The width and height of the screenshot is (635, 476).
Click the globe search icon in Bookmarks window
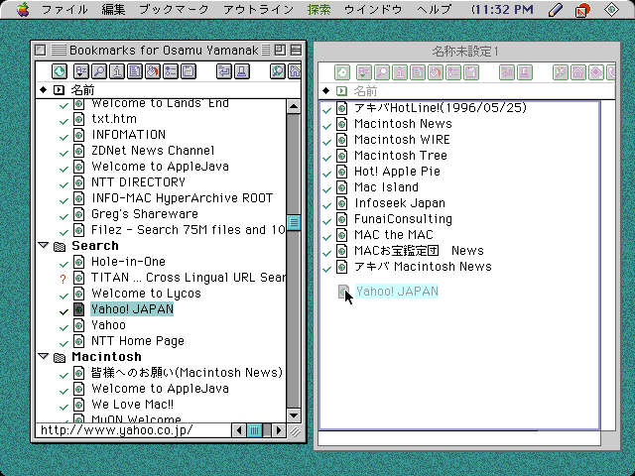278,71
